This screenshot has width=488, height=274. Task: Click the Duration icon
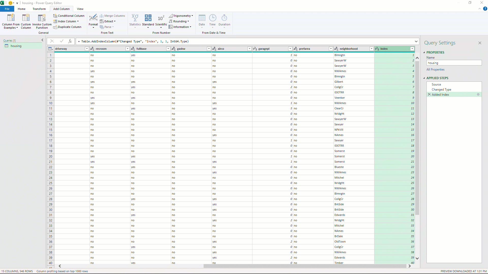coord(224,18)
